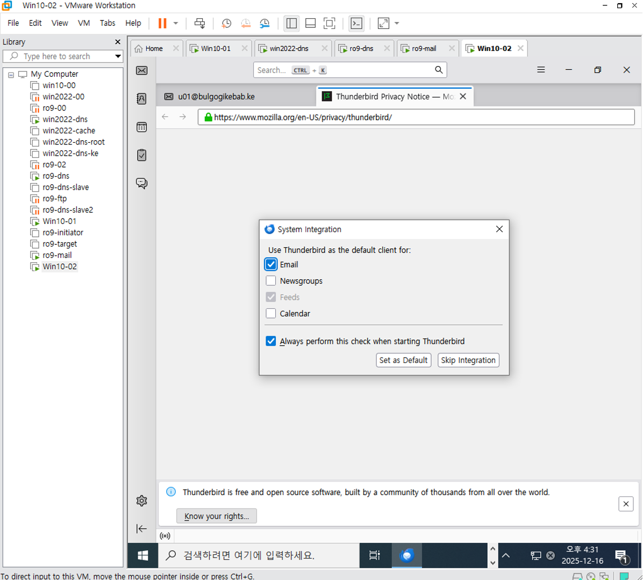This screenshot has width=643, height=580.
Task: Go forward in the Thunderbird browser tab
Action: [183, 117]
